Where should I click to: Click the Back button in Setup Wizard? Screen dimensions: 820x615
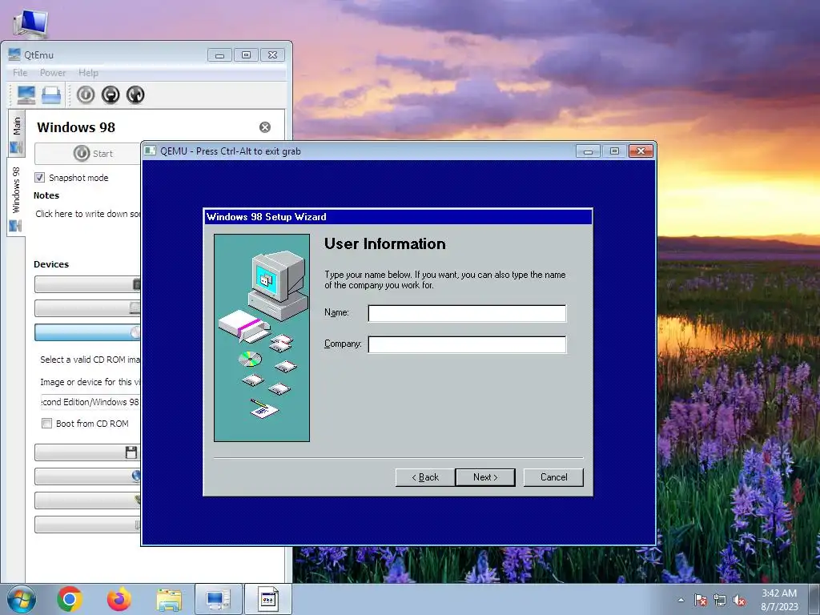(425, 477)
